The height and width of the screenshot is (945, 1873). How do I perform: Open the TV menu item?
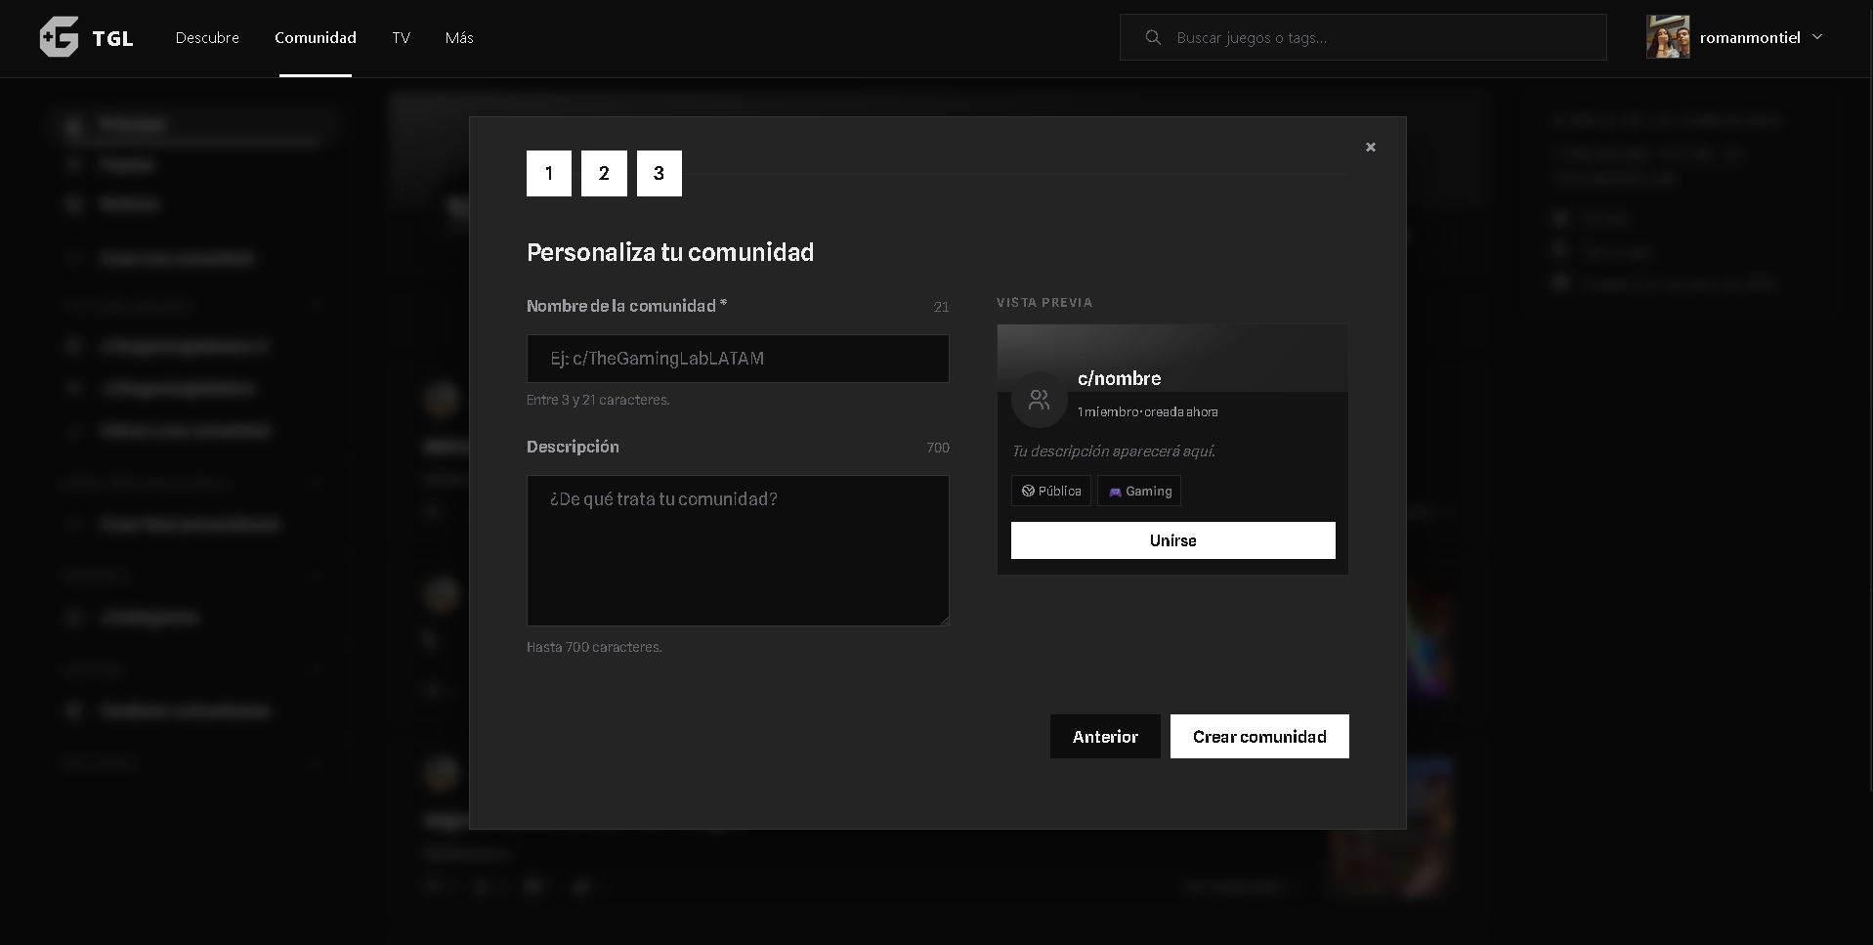coord(401,37)
